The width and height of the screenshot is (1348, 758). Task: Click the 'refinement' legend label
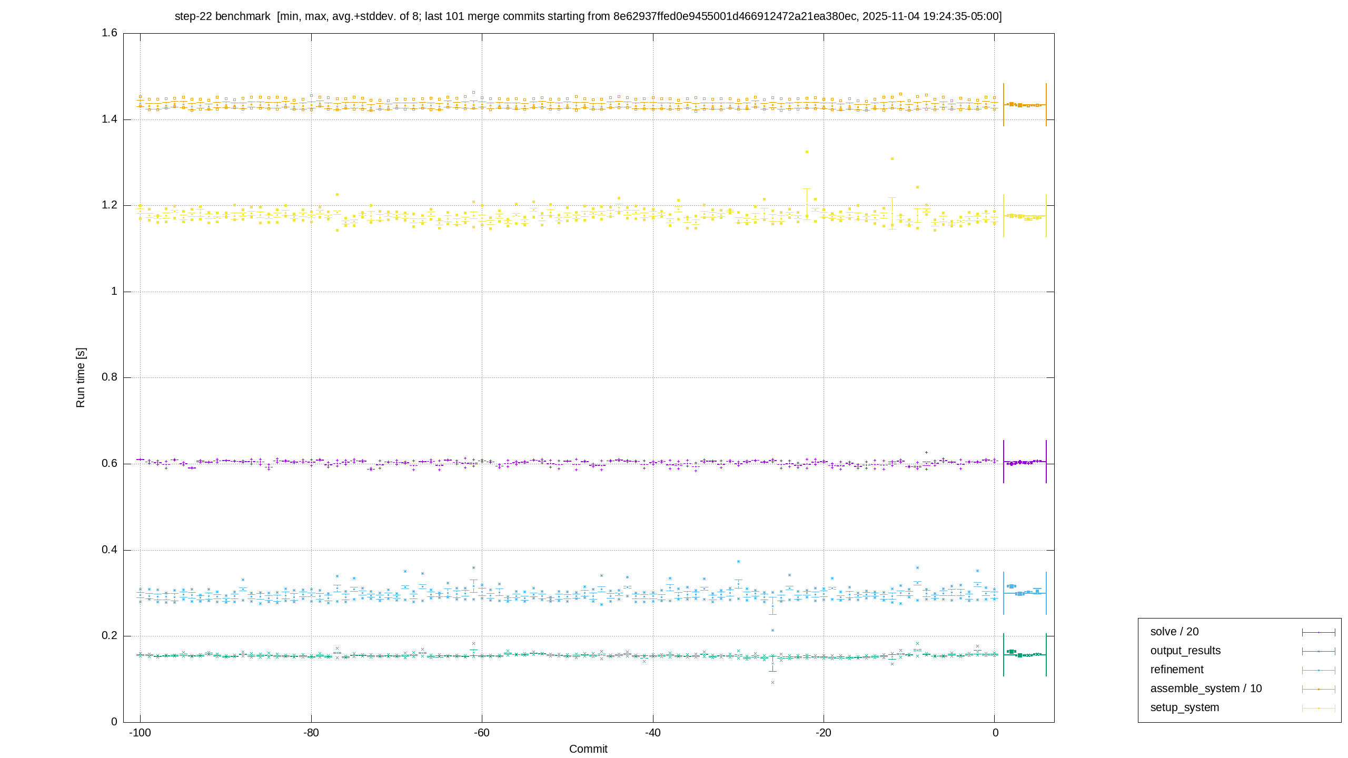(x=1177, y=670)
